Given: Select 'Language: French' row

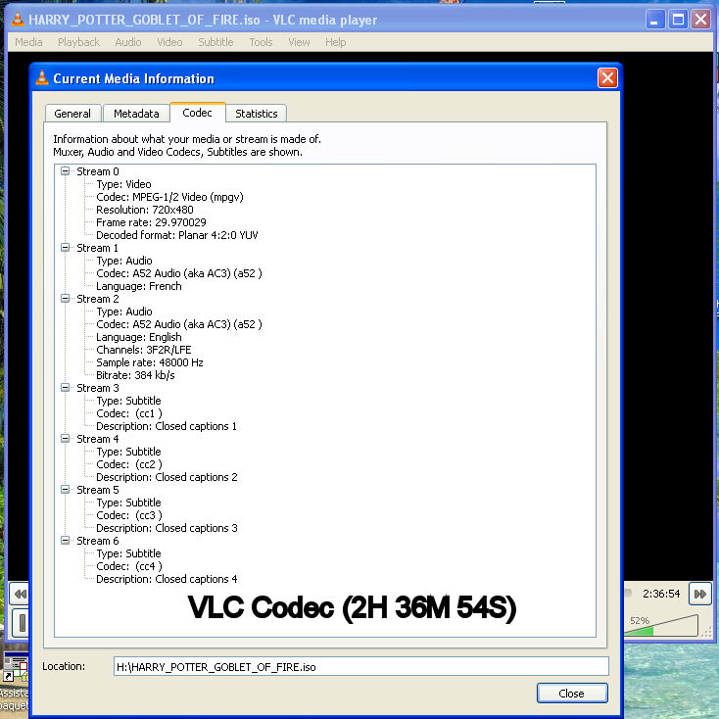Looking at the screenshot, I should (138, 286).
